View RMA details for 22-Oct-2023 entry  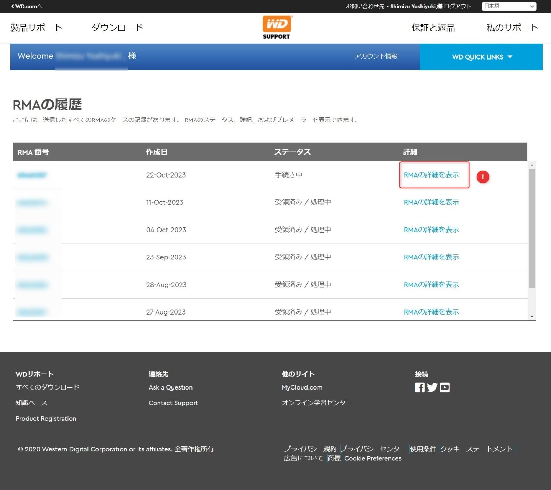coord(431,175)
